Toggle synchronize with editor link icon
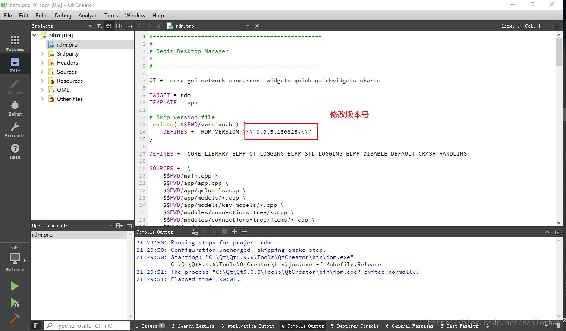The height and width of the screenshot is (331, 566). point(109,26)
